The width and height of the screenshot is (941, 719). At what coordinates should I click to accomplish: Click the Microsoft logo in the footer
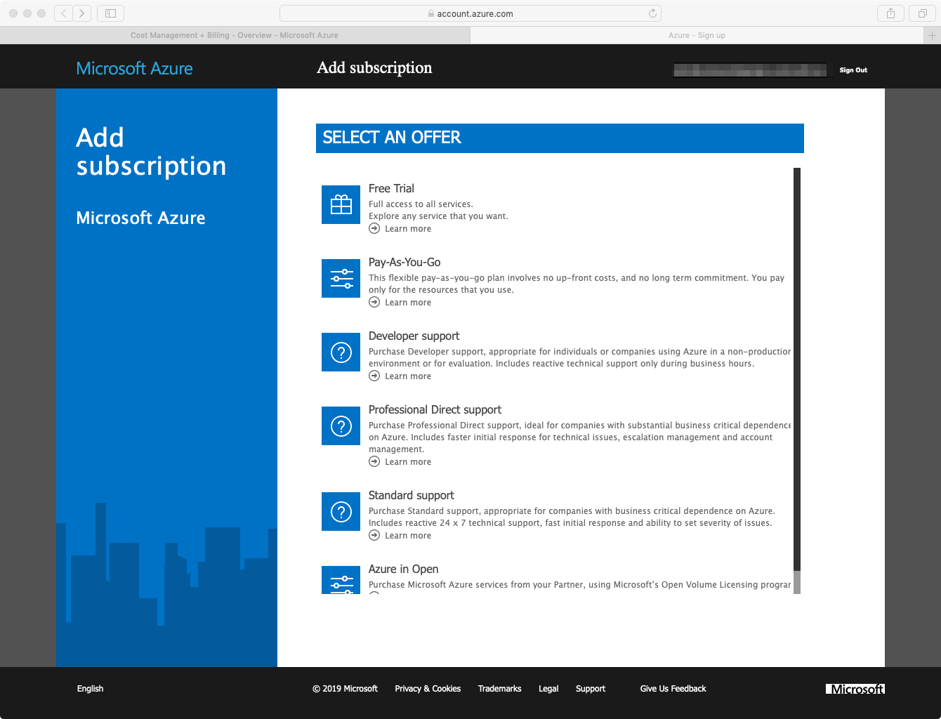(855, 689)
